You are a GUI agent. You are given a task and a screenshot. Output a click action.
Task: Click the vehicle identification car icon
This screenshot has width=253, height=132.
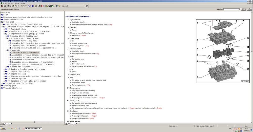tap(15, 6)
